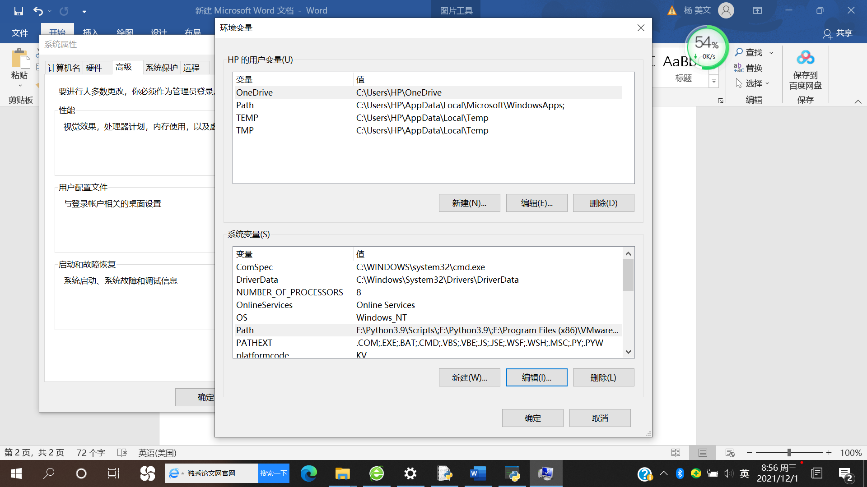Click language 英语(美国) in status bar
Screen dimensions: 867x487
tap(157, 452)
